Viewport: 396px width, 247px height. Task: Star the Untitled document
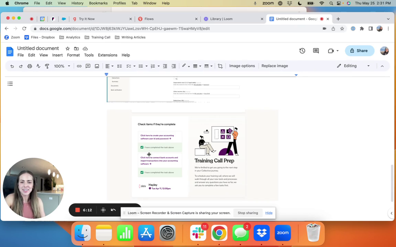[x=67, y=48]
